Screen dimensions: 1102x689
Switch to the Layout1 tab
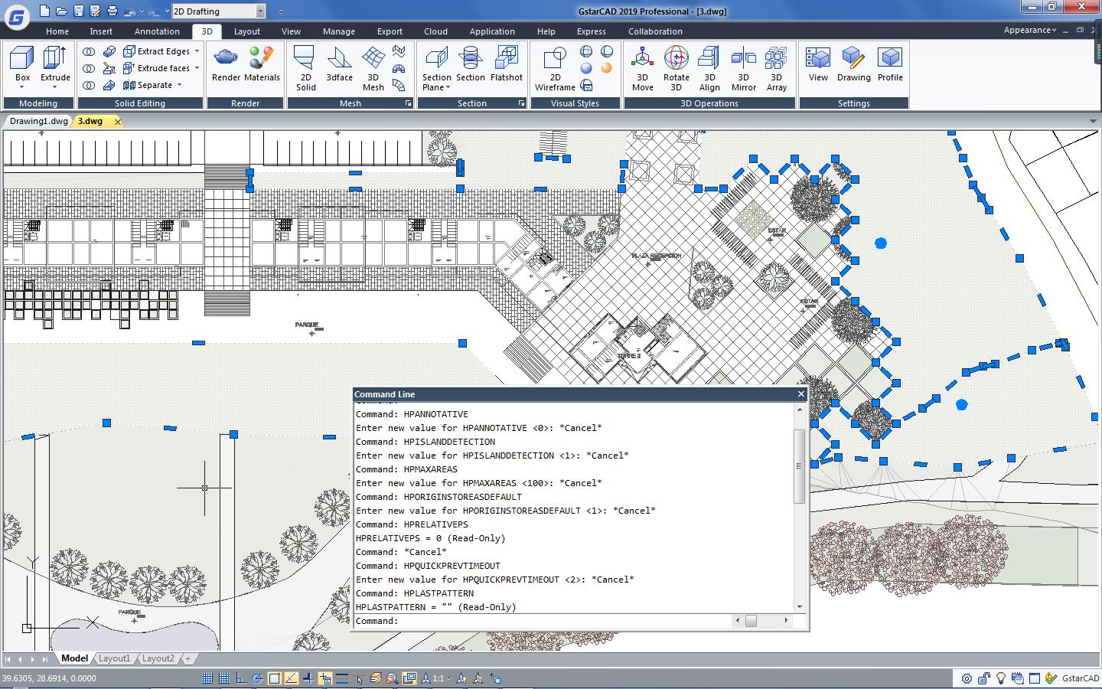[114, 658]
